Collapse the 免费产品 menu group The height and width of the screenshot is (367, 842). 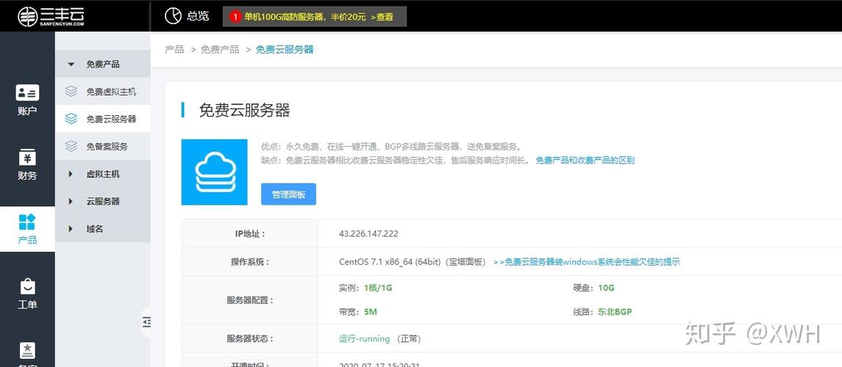(102, 65)
